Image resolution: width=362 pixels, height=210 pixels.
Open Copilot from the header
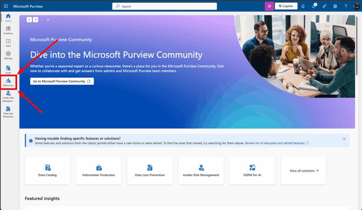coord(286,6)
